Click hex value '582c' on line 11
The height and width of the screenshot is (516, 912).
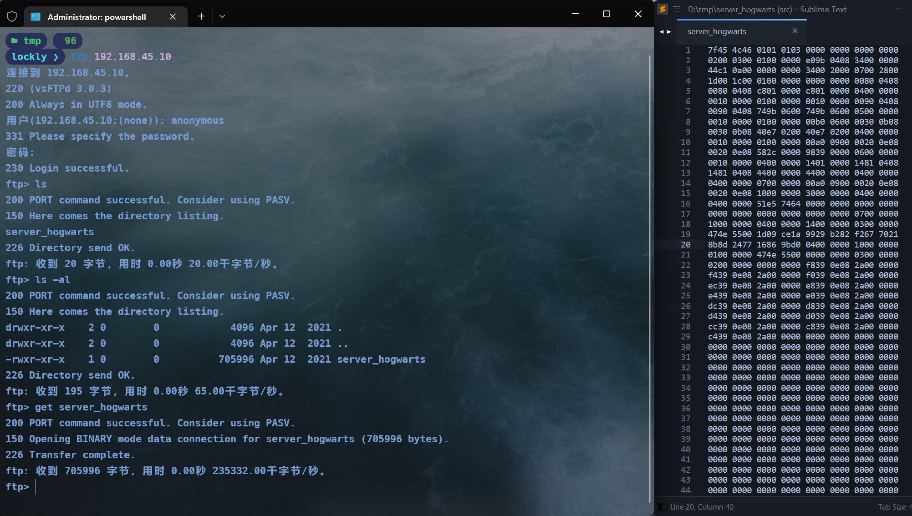[766, 152]
